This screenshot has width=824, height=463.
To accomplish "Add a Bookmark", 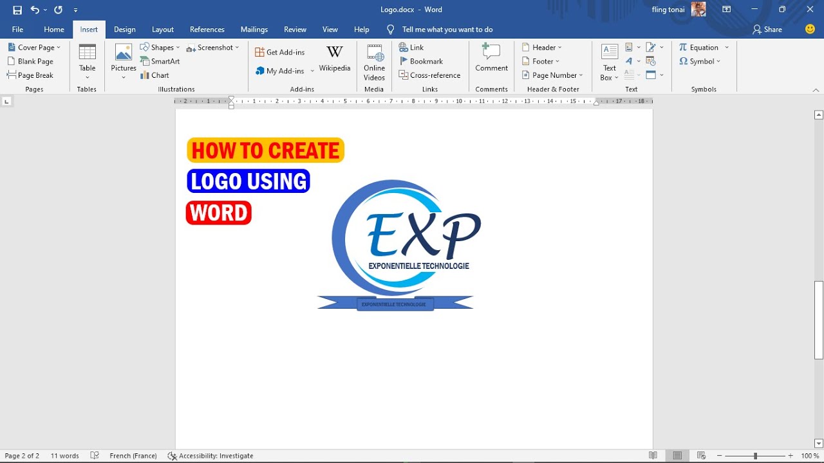I will [421, 61].
